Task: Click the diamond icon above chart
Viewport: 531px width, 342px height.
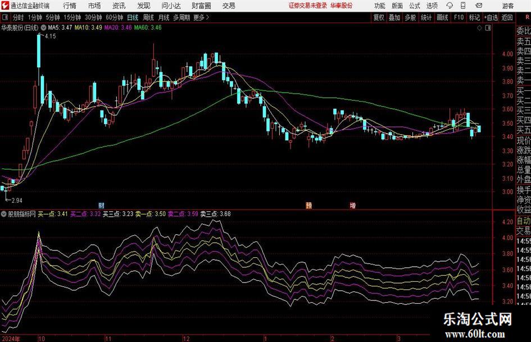Action: coord(479,28)
